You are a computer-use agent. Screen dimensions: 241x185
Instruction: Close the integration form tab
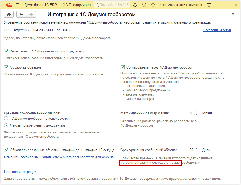point(233,14)
